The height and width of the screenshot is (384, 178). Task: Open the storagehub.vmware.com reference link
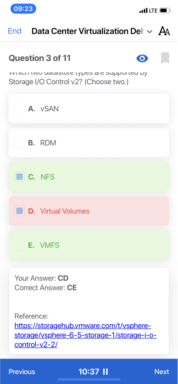click(85, 335)
